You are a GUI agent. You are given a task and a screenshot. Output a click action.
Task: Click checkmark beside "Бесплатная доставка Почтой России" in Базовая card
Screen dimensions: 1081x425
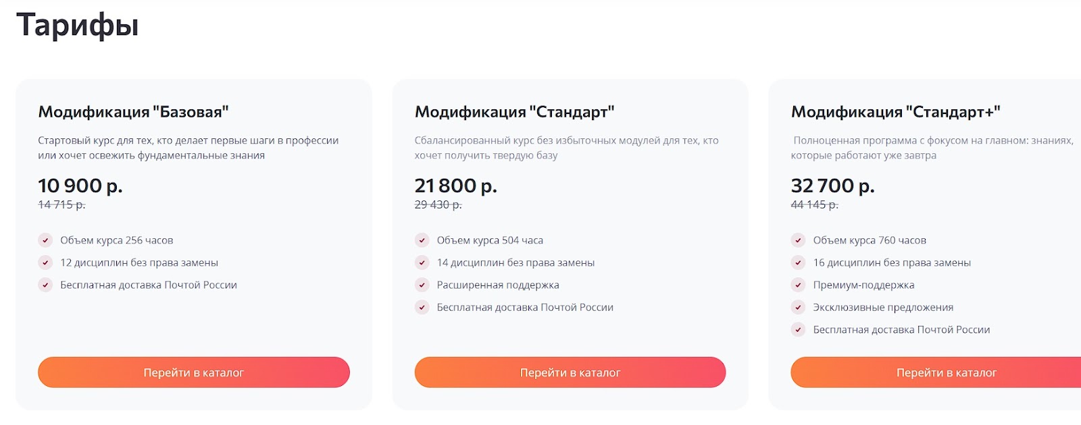click(x=45, y=285)
